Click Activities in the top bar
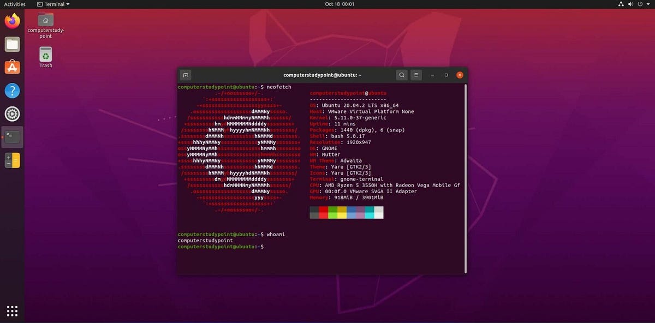This screenshot has width=655, height=323. 14,4
